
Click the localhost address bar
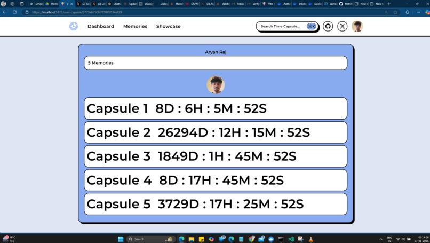click(x=203, y=12)
